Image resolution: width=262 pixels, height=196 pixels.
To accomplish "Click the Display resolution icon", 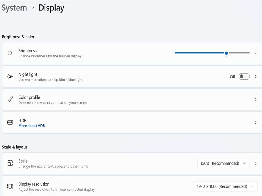I will tap(10, 186).
